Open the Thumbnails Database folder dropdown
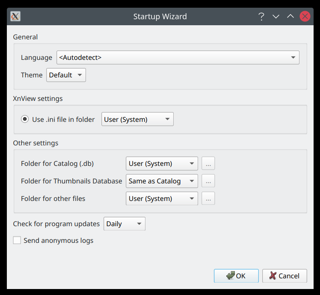 pos(162,181)
